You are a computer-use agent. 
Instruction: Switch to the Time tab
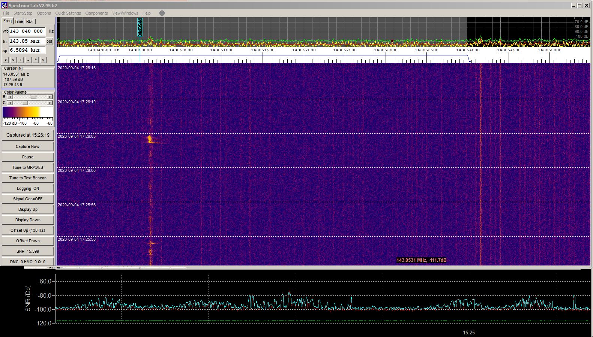coord(19,21)
